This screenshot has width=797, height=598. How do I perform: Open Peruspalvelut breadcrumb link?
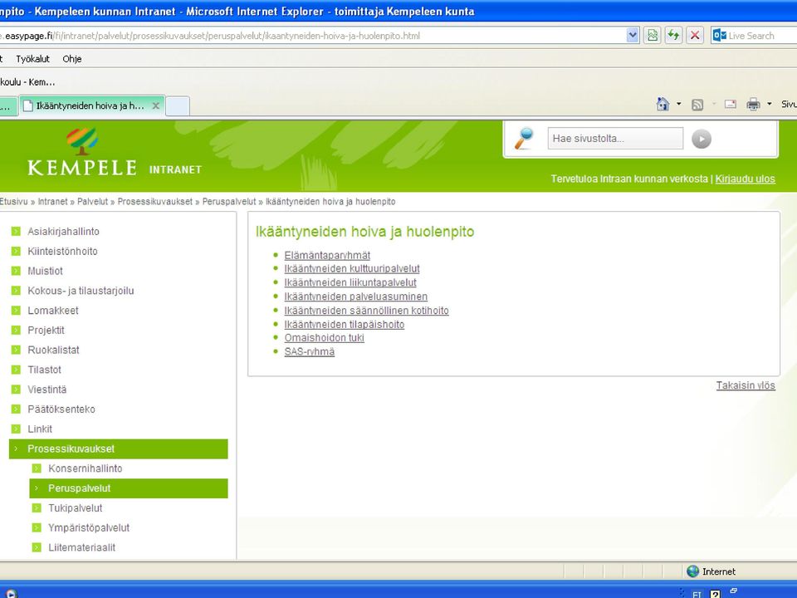[x=229, y=201]
